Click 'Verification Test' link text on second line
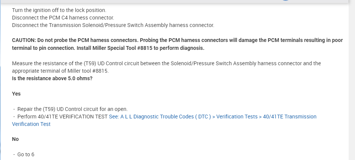Viewport: 355px width, 160px height. (31, 124)
